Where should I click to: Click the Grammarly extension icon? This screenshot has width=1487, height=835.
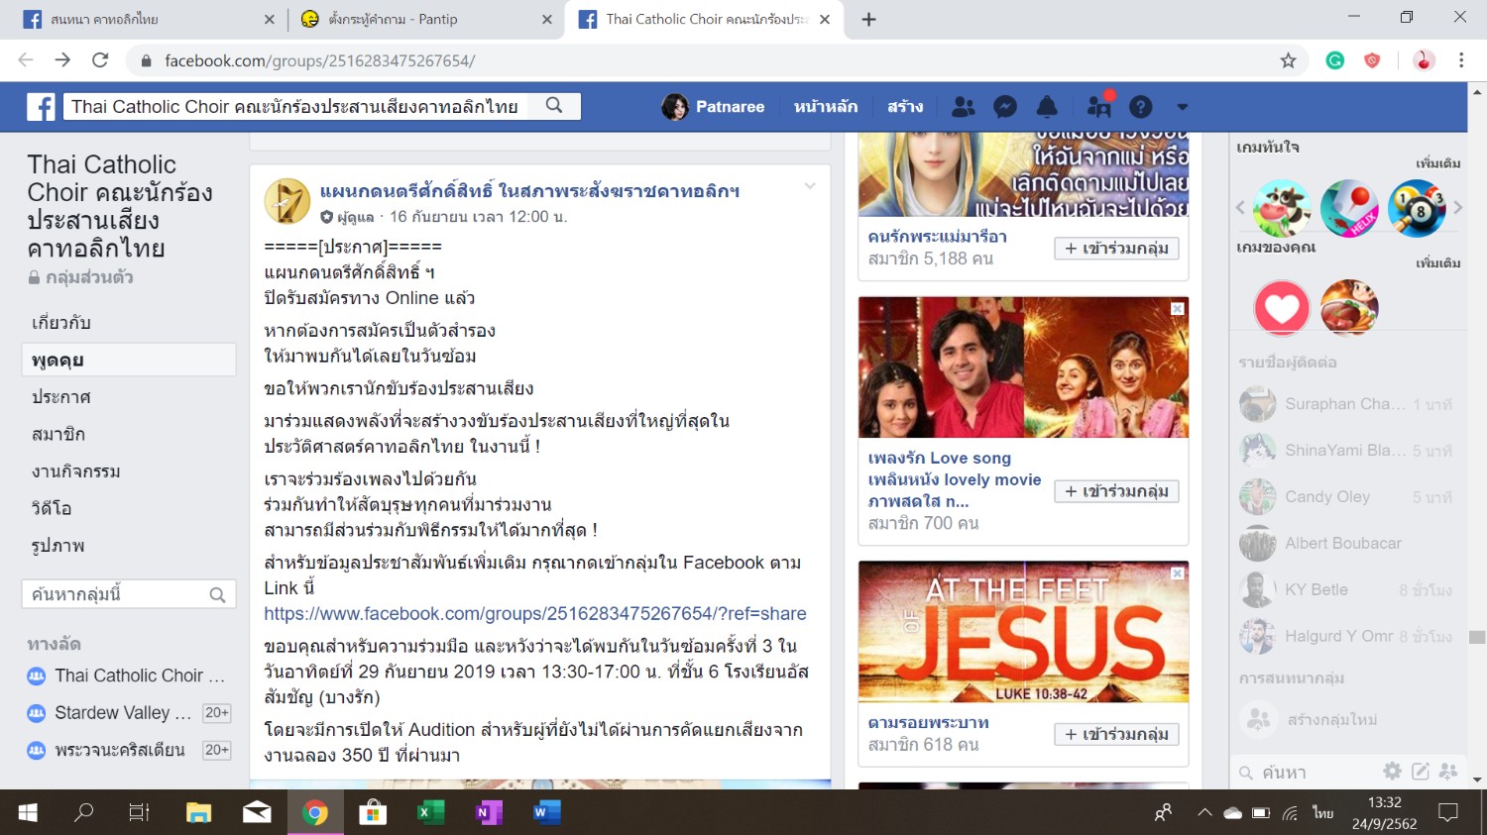click(1335, 60)
